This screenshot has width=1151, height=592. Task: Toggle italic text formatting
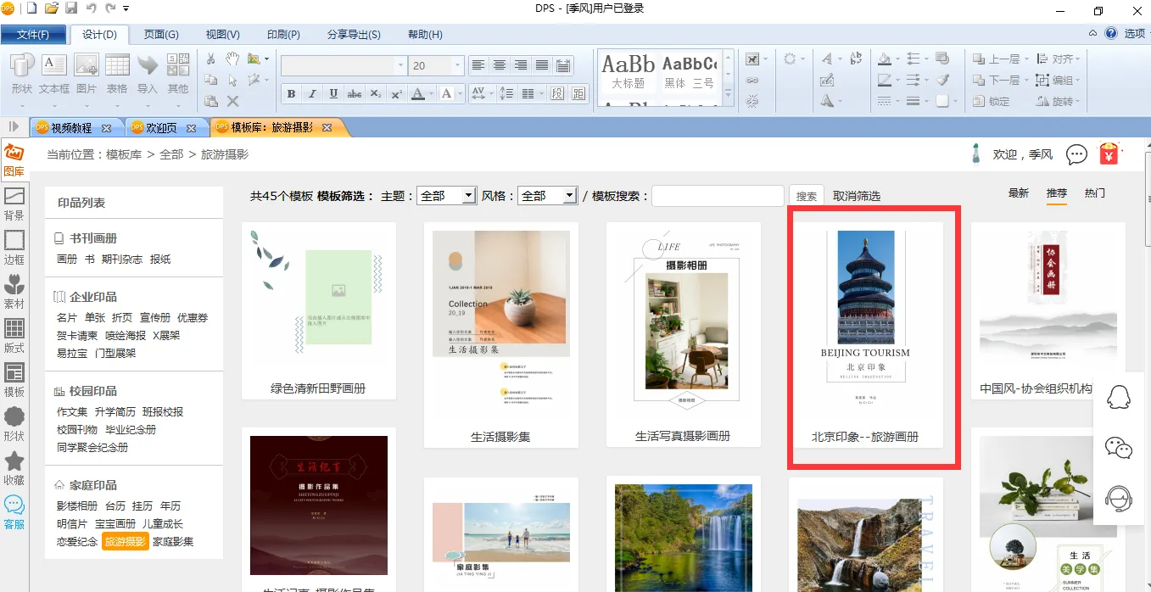(312, 93)
